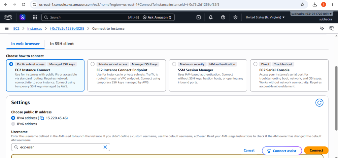Click Ask Amazon Q
This screenshot has width=338, height=158.
[x=157, y=17]
